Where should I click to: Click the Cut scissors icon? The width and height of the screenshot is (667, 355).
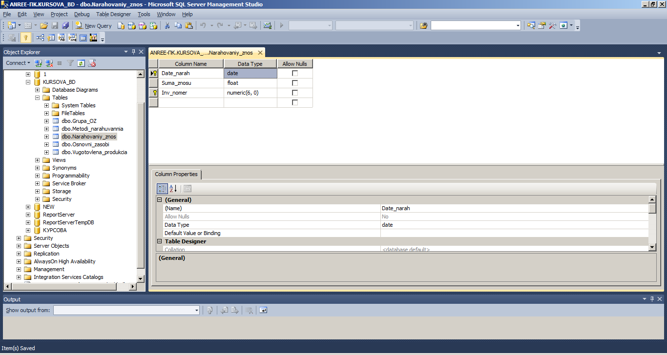pos(167,25)
